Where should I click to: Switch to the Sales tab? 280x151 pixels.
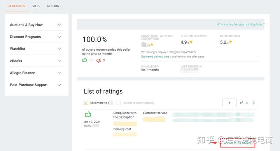click(36, 6)
